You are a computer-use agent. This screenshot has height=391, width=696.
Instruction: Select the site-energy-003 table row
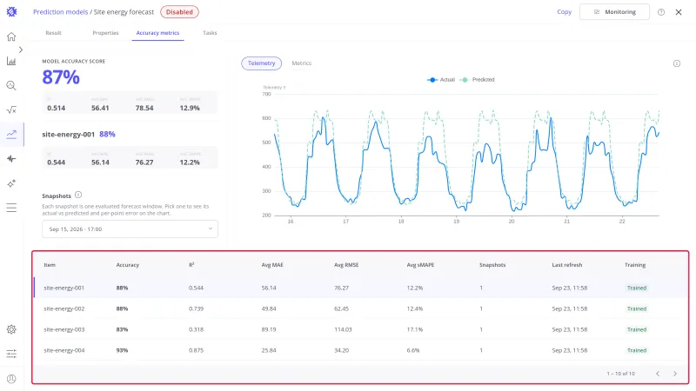(x=360, y=329)
